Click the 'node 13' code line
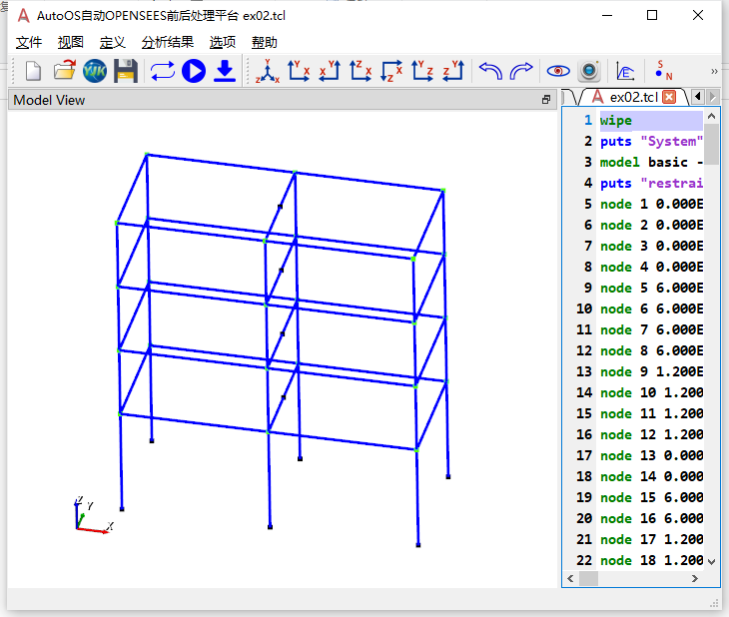This screenshot has width=729, height=617. [x=651, y=455]
